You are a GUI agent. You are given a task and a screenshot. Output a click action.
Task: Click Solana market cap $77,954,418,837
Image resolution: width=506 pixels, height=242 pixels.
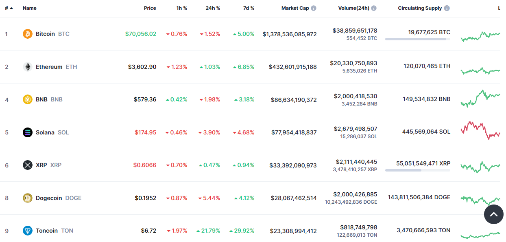pyautogui.click(x=294, y=132)
